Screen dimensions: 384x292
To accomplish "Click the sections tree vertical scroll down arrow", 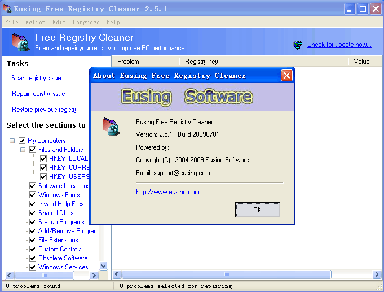I will (104, 266).
